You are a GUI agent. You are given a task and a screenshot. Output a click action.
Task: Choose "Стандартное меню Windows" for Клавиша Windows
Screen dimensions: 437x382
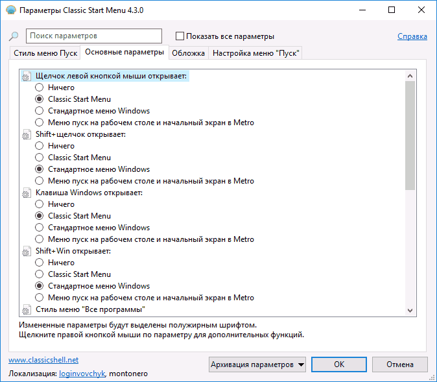tap(40, 228)
